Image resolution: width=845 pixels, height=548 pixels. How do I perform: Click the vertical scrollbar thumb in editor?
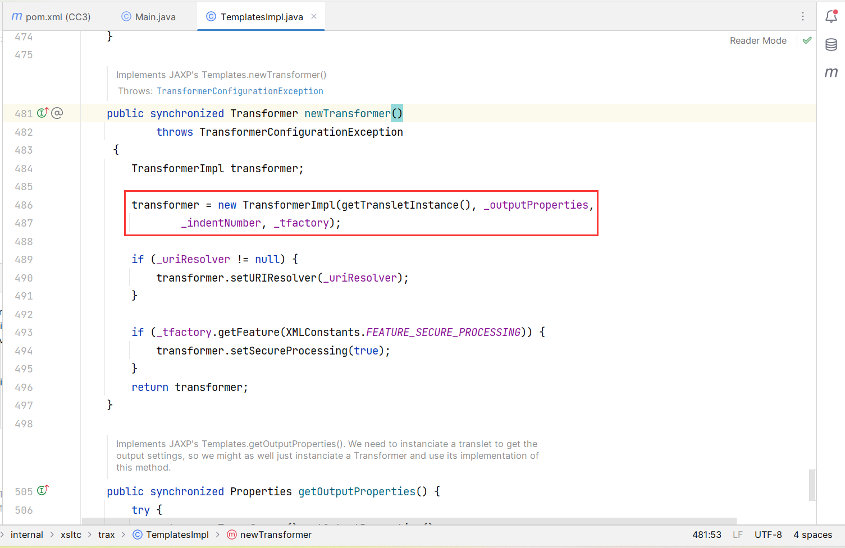812,485
